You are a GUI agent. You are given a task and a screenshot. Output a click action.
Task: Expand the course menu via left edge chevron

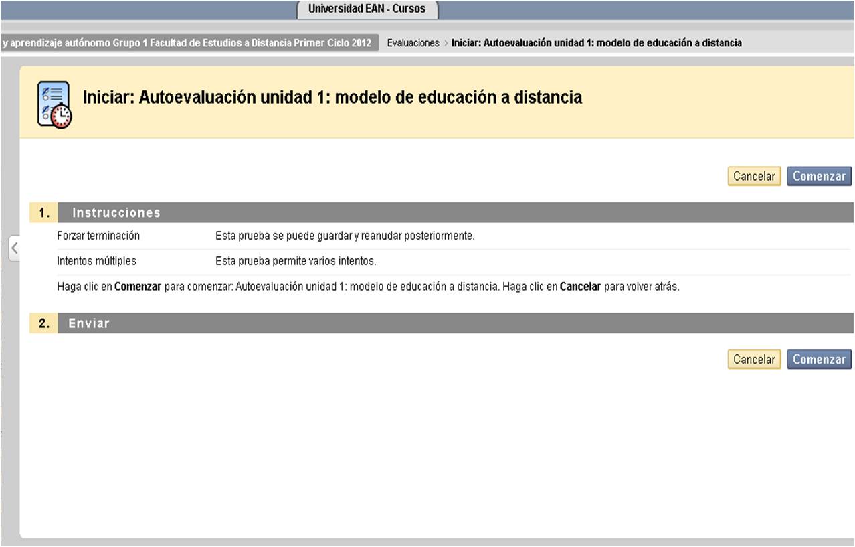(14, 248)
